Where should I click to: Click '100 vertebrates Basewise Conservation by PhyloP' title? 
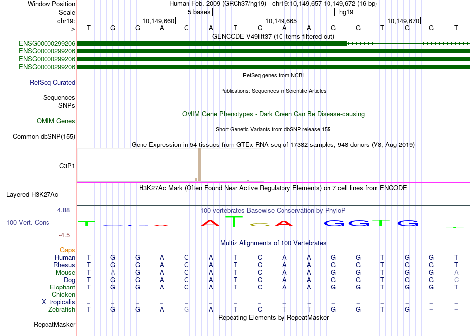pos(273,211)
